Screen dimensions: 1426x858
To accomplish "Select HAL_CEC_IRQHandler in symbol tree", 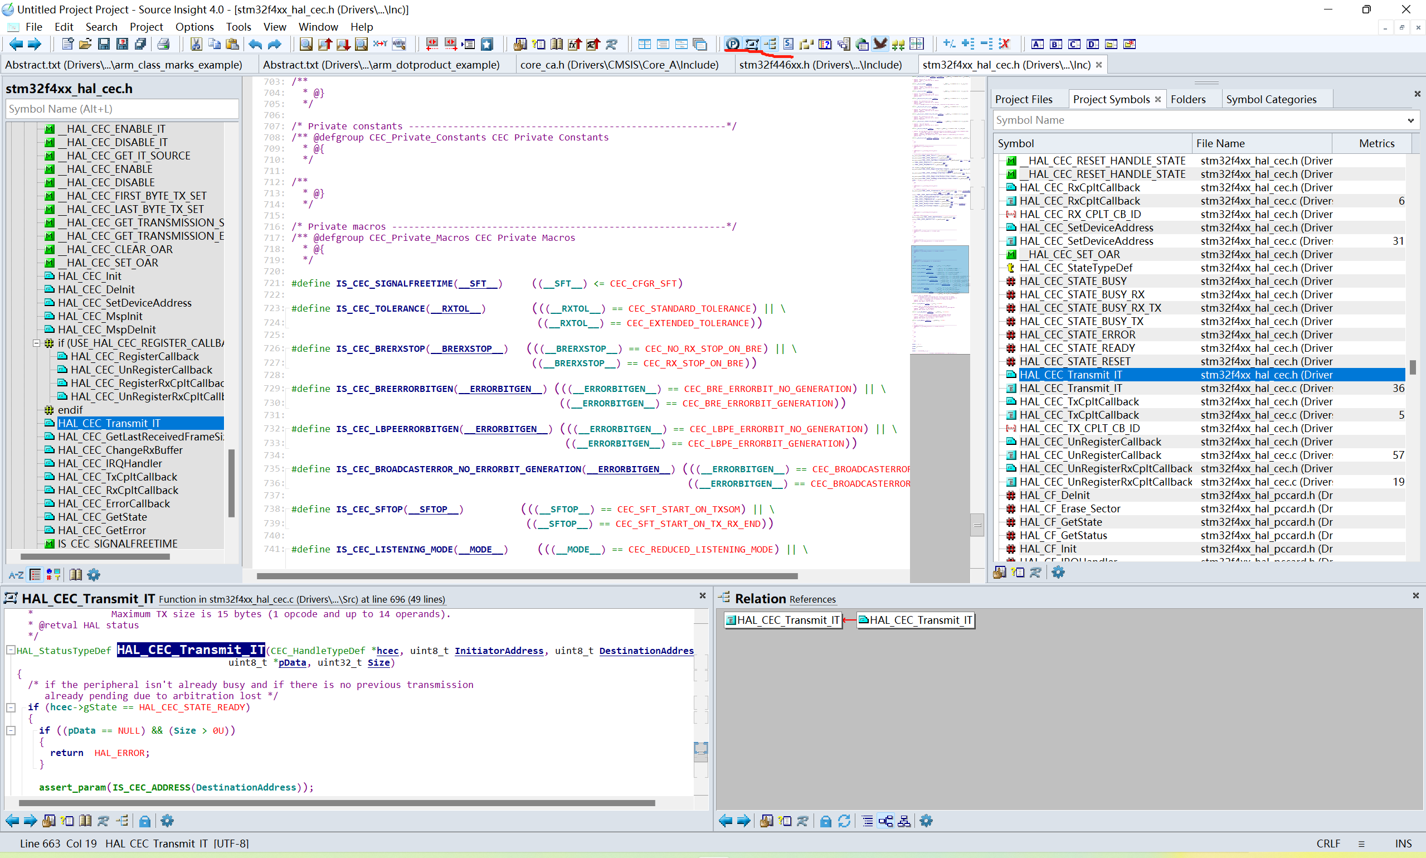I will tap(110, 464).
